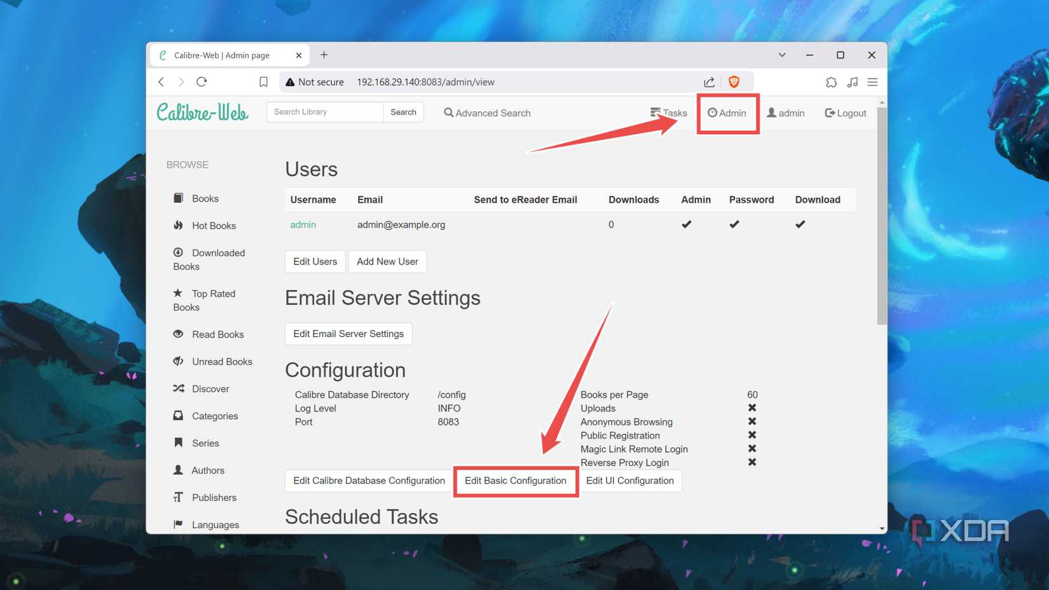Open Read Books using the eye icon
This screenshot has width=1049, height=590.
click(x=178, y=334)
